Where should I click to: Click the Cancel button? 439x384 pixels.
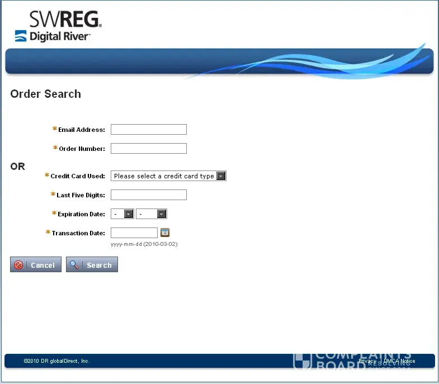click(36, 264)
